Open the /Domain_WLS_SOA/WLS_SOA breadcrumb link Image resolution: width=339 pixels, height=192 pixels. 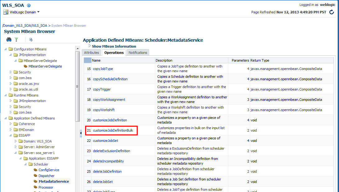[x=25, y=26]
